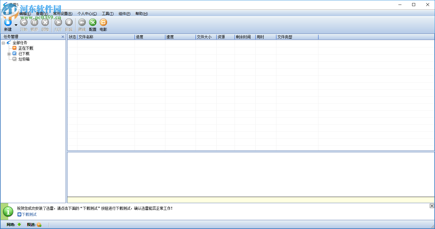Click the green info icon in the notification bar
This screenshot has height=229, width=435.
click(8, 211)
